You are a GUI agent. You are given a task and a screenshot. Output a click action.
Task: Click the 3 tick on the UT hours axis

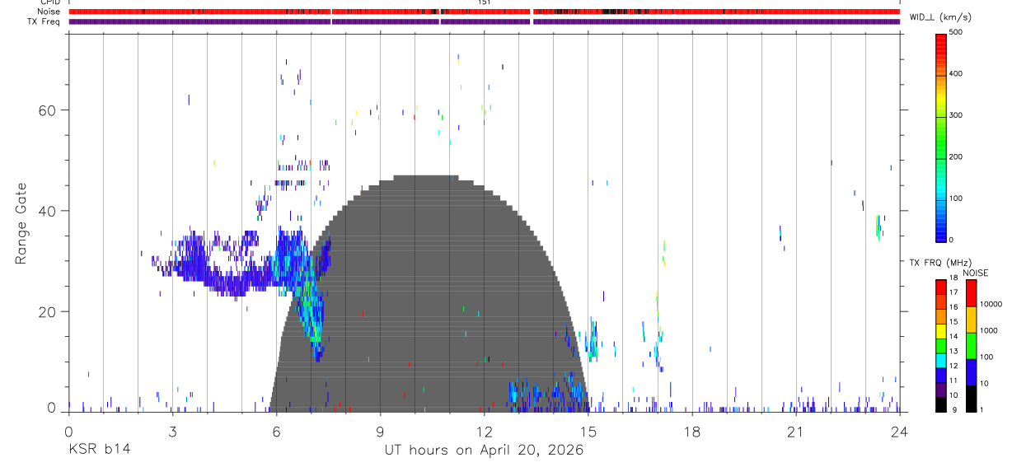[172, 431]
